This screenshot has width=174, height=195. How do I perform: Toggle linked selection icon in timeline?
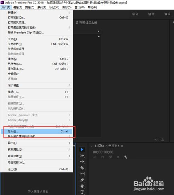click(x=110, y=157)
